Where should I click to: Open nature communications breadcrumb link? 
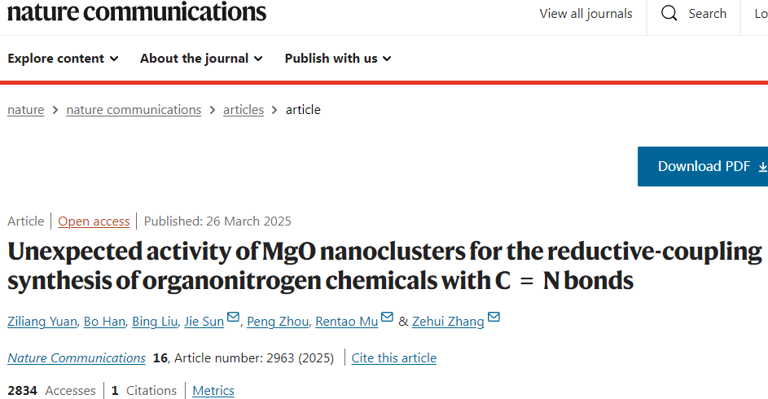pos(134,110)
